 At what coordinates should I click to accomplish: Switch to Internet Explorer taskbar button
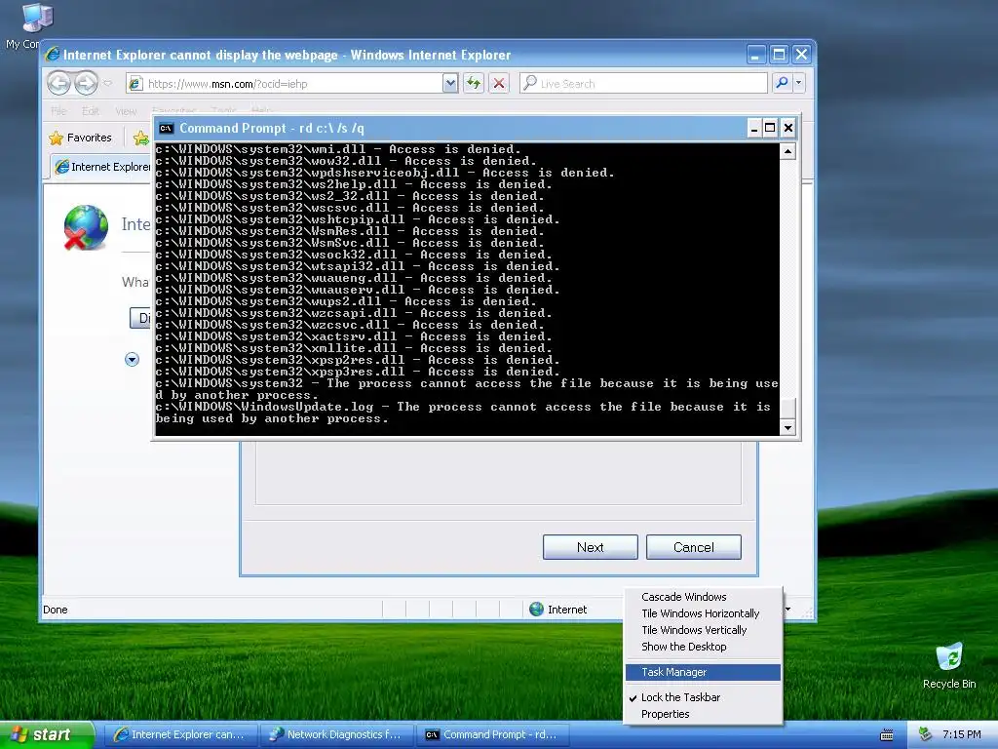click(180, 734)
